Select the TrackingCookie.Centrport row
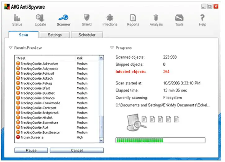This screenshot has width=225, height=162. (57, 108)
